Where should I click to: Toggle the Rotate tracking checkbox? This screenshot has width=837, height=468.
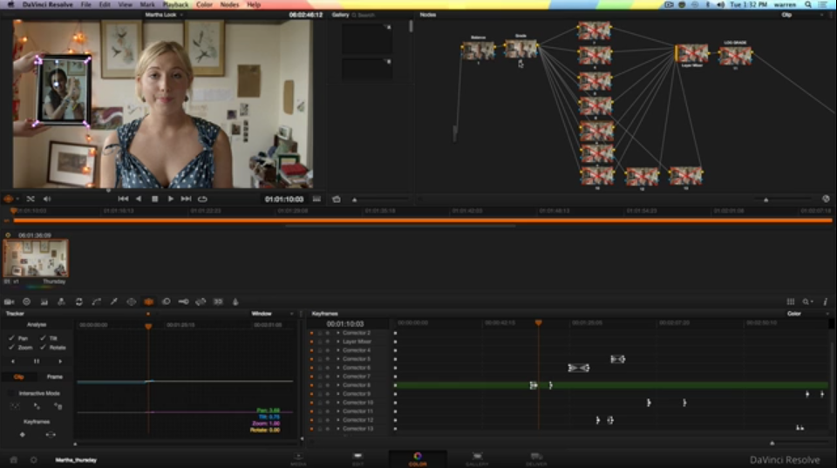(43, 348)
